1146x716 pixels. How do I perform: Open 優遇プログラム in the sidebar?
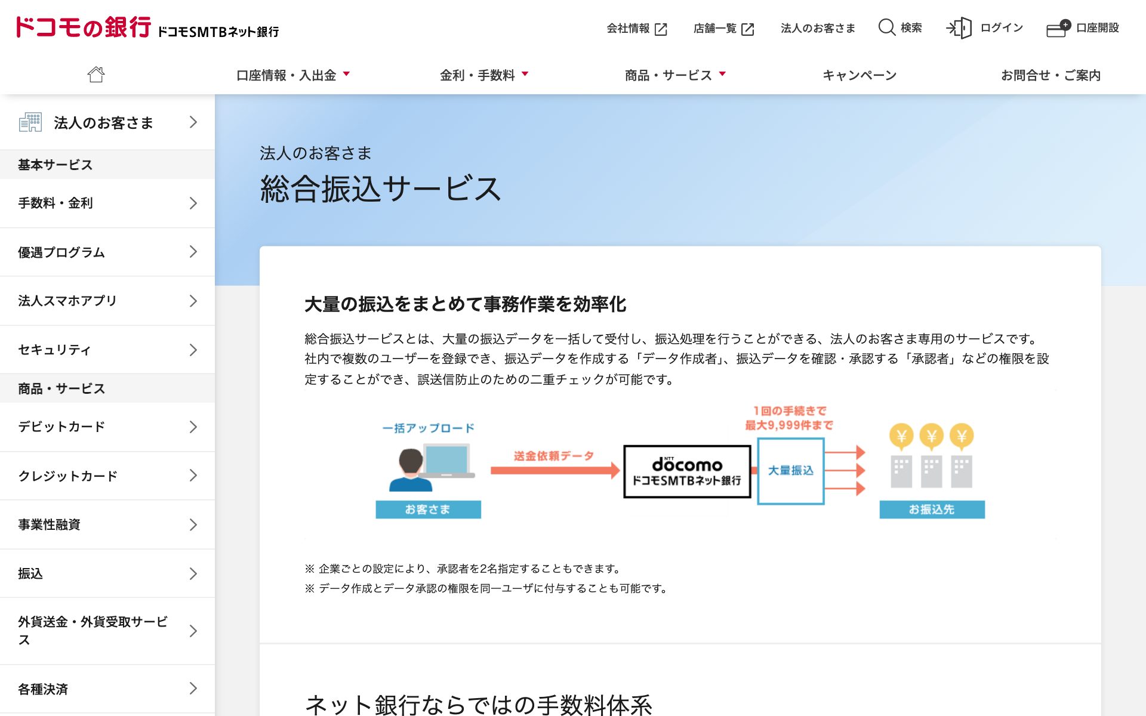pyautogui.click(x=107, y=252)
